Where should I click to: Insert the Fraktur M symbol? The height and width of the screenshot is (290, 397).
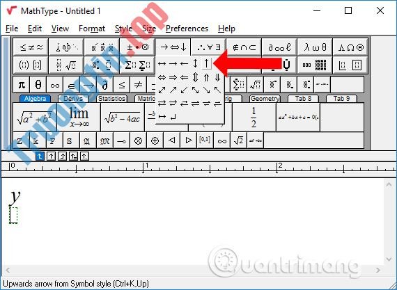point(104,140)
